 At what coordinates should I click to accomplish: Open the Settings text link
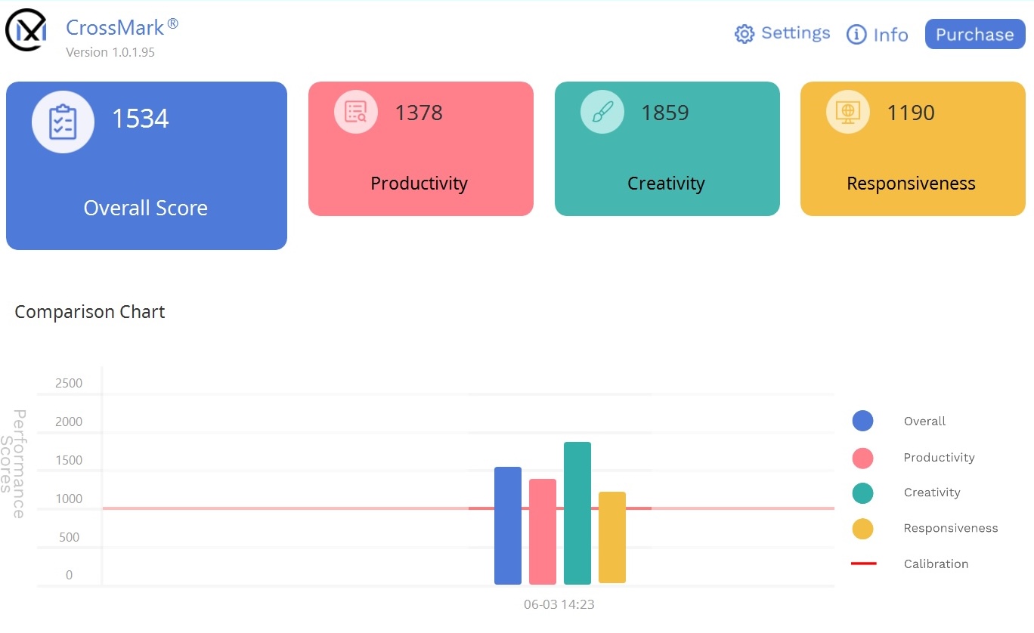coord(795,33)
